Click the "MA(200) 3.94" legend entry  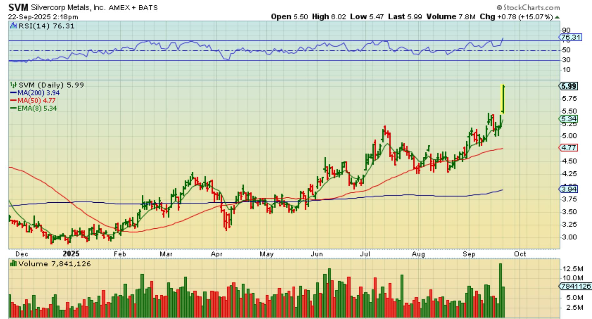point(35,93)
